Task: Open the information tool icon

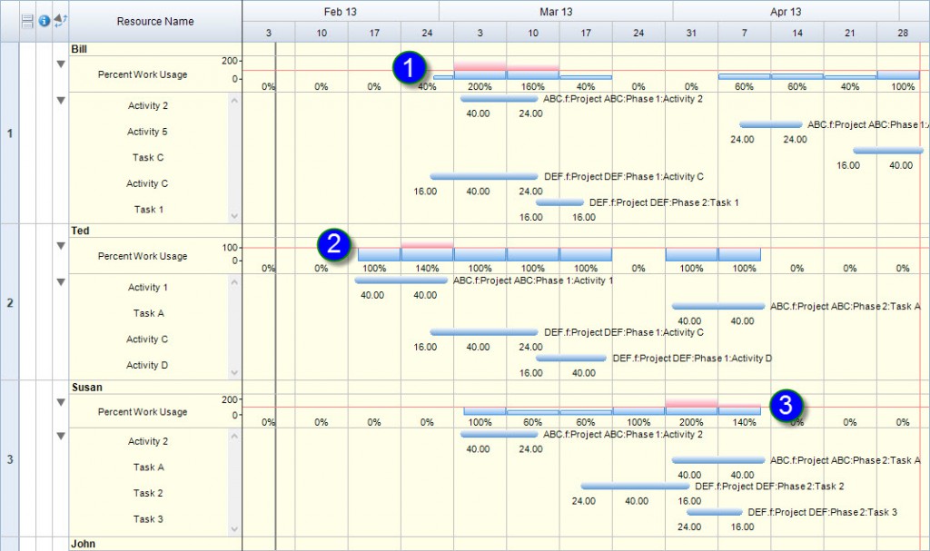Action: click(44, 21)
